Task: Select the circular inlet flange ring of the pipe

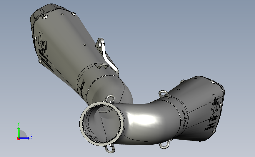Action: click(x=102, y=124)
